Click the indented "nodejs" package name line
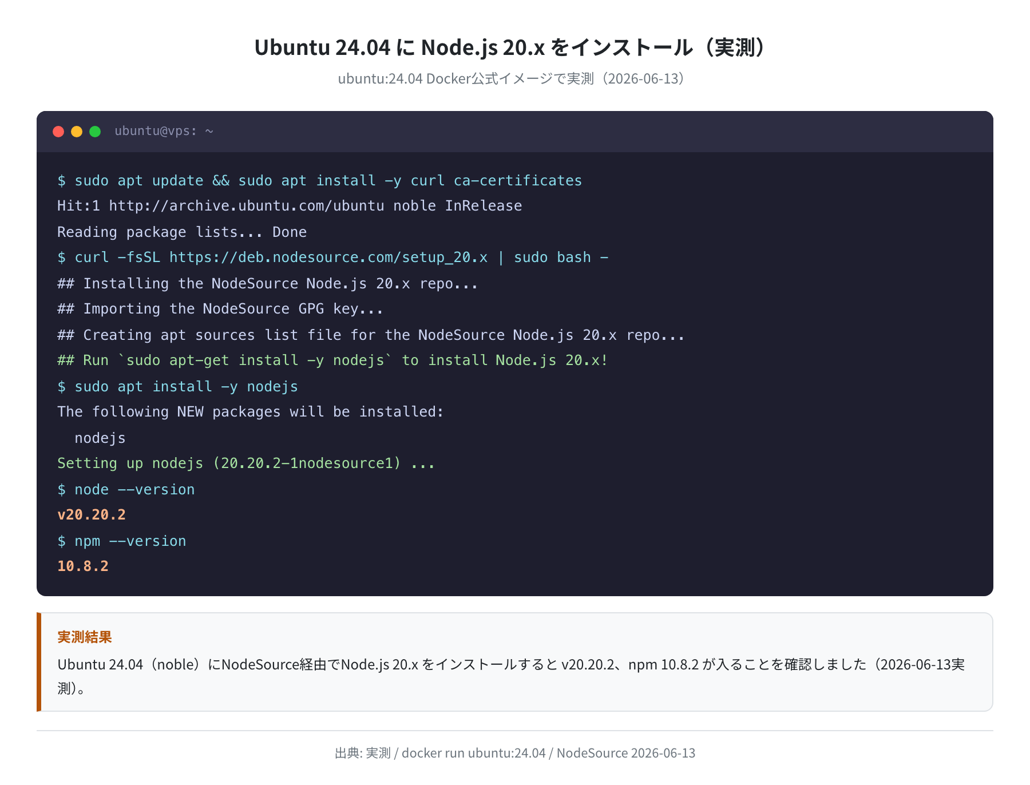The height and width of the screenshot is (785, 1030). click(x=100, y=438)
